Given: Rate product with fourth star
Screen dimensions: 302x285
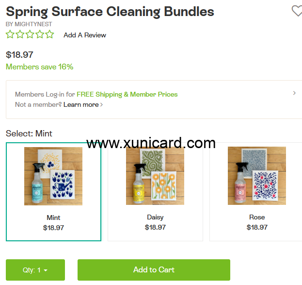Looking at the screenshot, I should pos(40,34).
